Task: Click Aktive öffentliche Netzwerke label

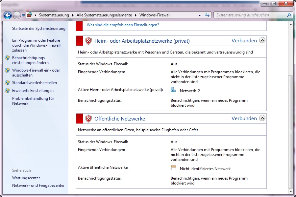Action: (103, 167)
